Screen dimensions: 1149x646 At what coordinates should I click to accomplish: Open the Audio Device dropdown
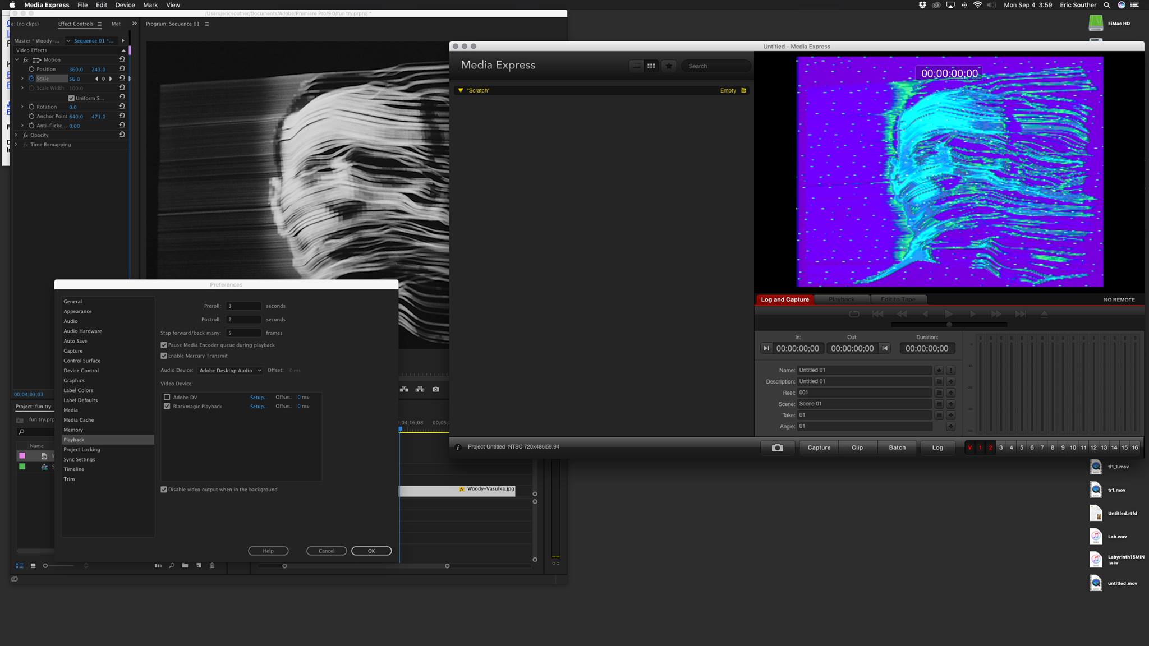pyautogui.click(x=230, y=370)
